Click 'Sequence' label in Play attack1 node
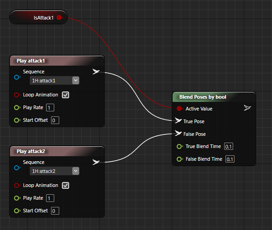 (x=33, y=72)
